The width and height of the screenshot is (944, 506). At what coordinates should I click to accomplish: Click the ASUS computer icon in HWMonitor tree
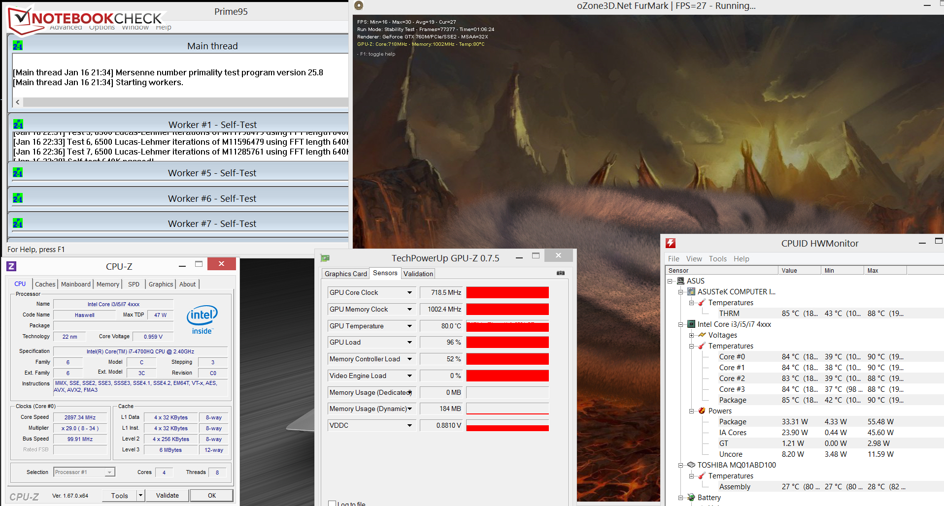coord(681,281)
